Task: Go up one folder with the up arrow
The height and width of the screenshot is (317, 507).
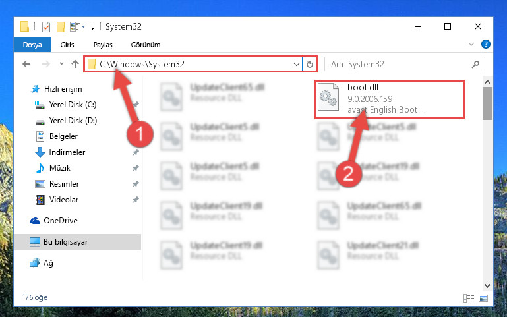Action: click(x=75, y=64)
